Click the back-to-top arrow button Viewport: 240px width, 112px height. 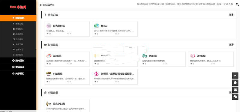pyautogui.click(x=235, y=76)
